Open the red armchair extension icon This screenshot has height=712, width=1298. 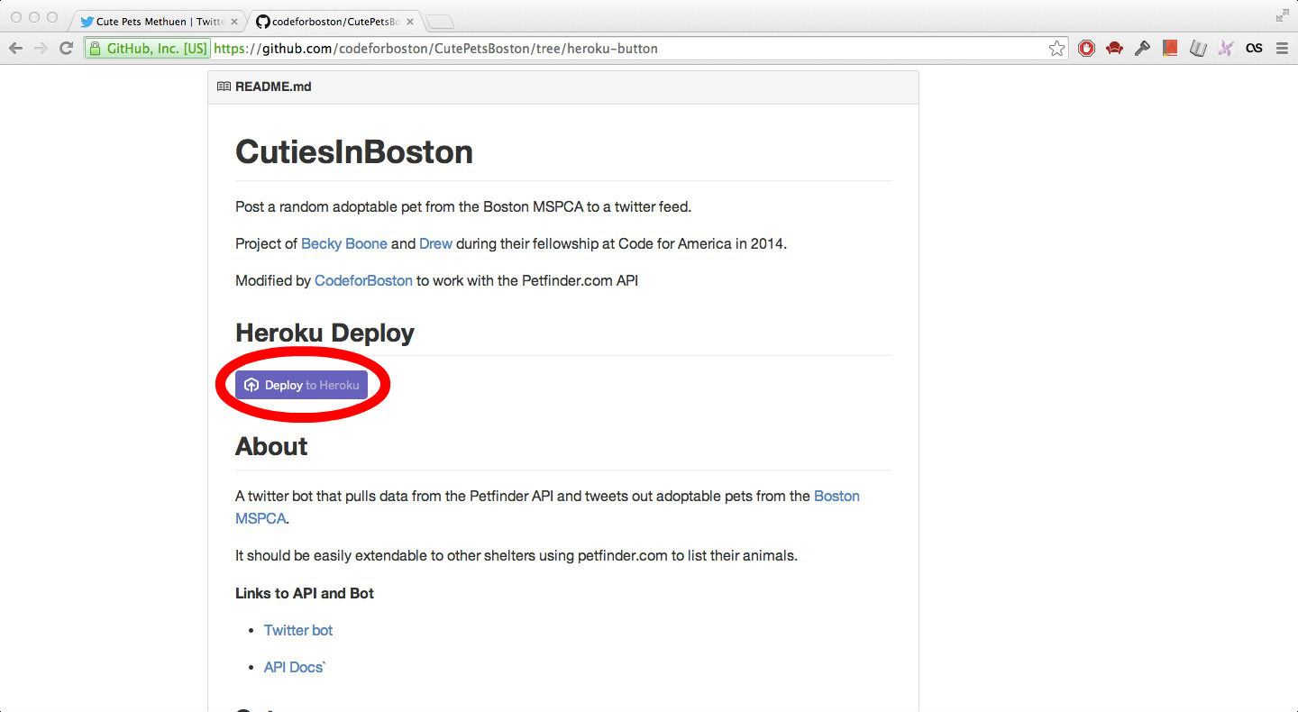1114,49
